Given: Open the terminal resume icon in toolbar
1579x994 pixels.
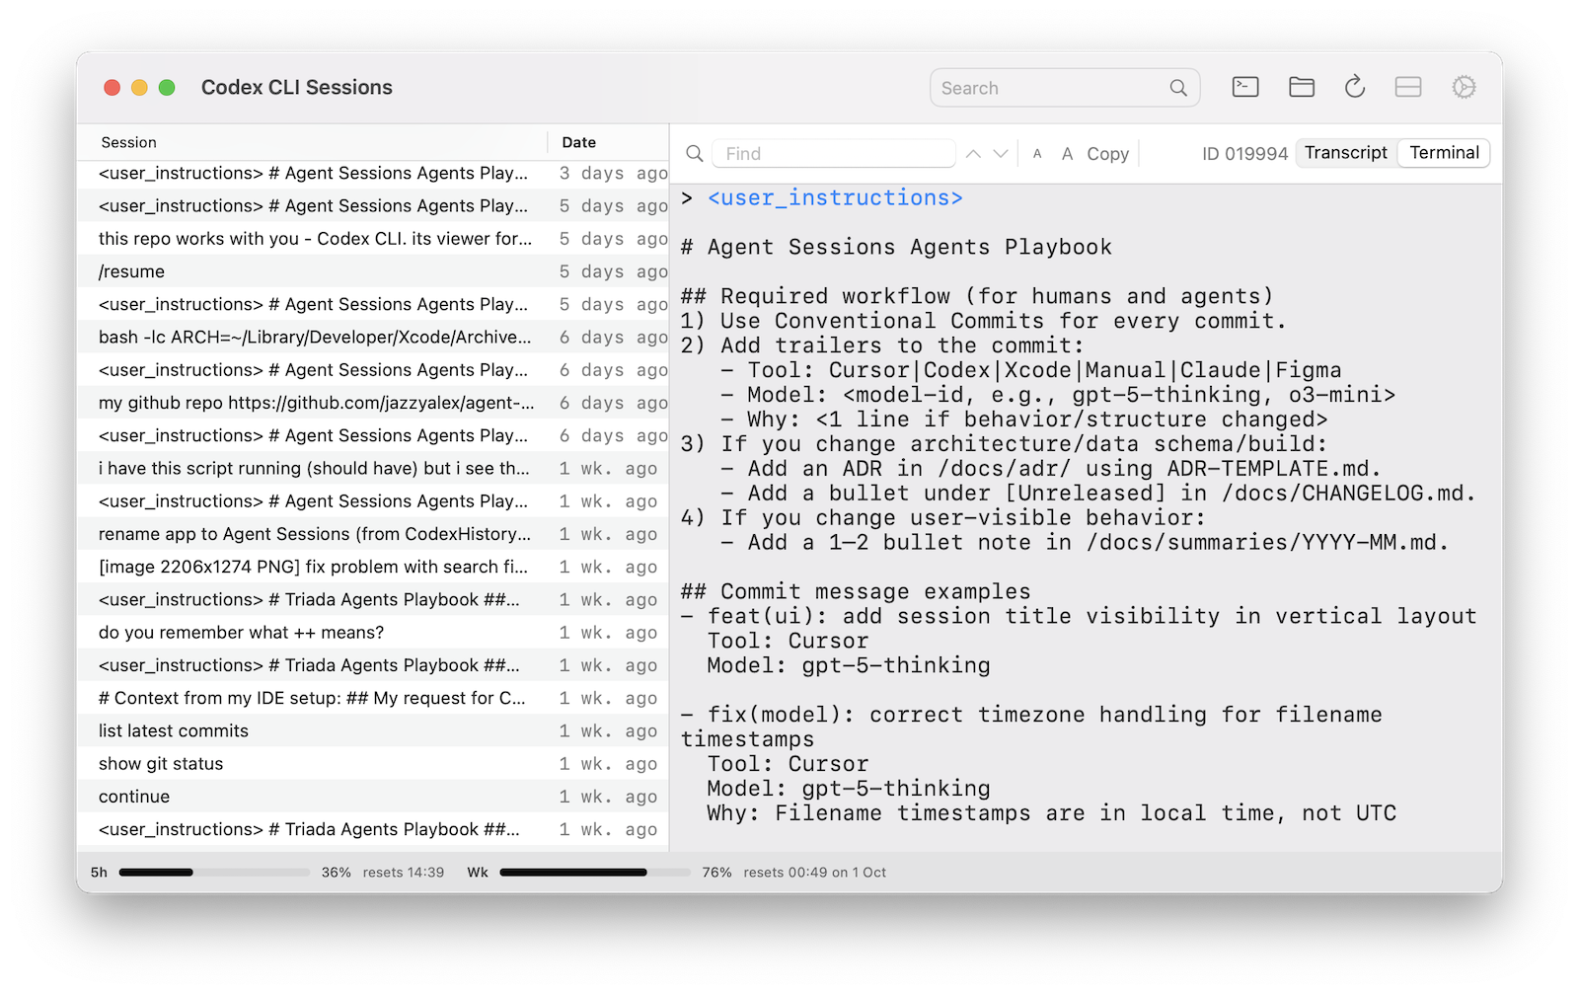Looking at the screenshot, I should coord(1245,88).
